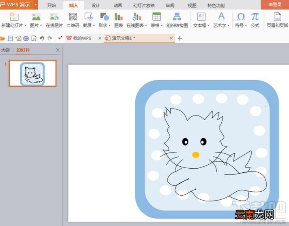
Task: Insert a chart (图表)
Action: (x=118, y=20)
